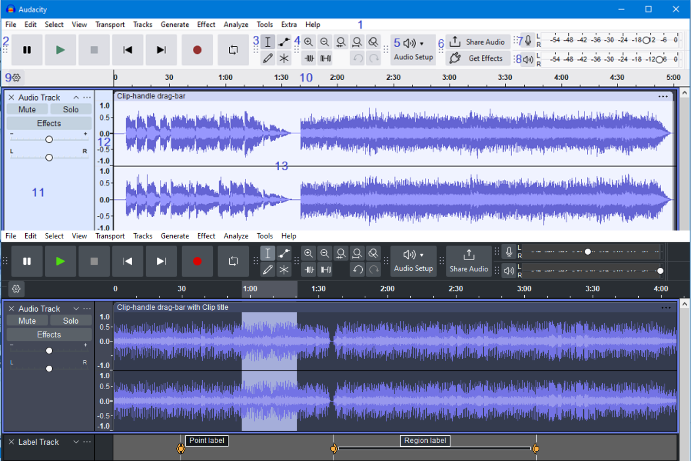The image size is (691, 461).
Task: Click the speaker playback meter icon, light theme
Action: (x=528, y=59)
